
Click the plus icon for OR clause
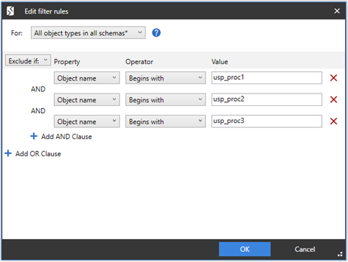pos(8,153)
